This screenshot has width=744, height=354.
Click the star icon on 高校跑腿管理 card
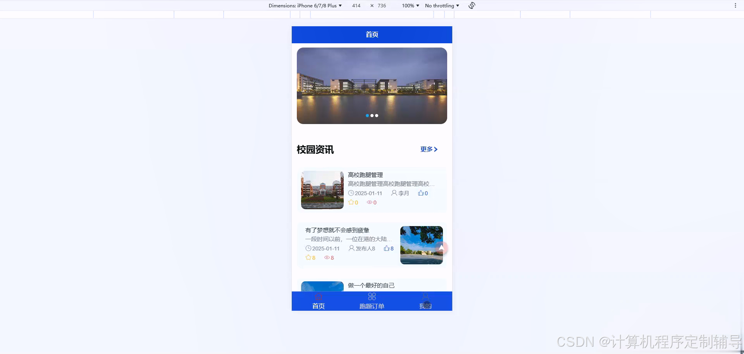351,202
